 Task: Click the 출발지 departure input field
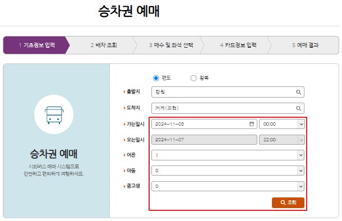pos(228,92)
